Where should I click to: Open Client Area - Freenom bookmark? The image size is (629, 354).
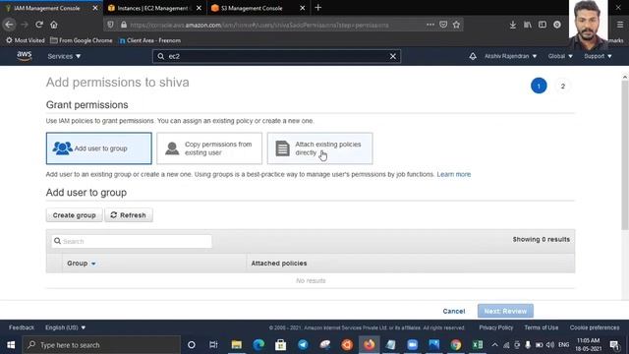click(149, 40)
